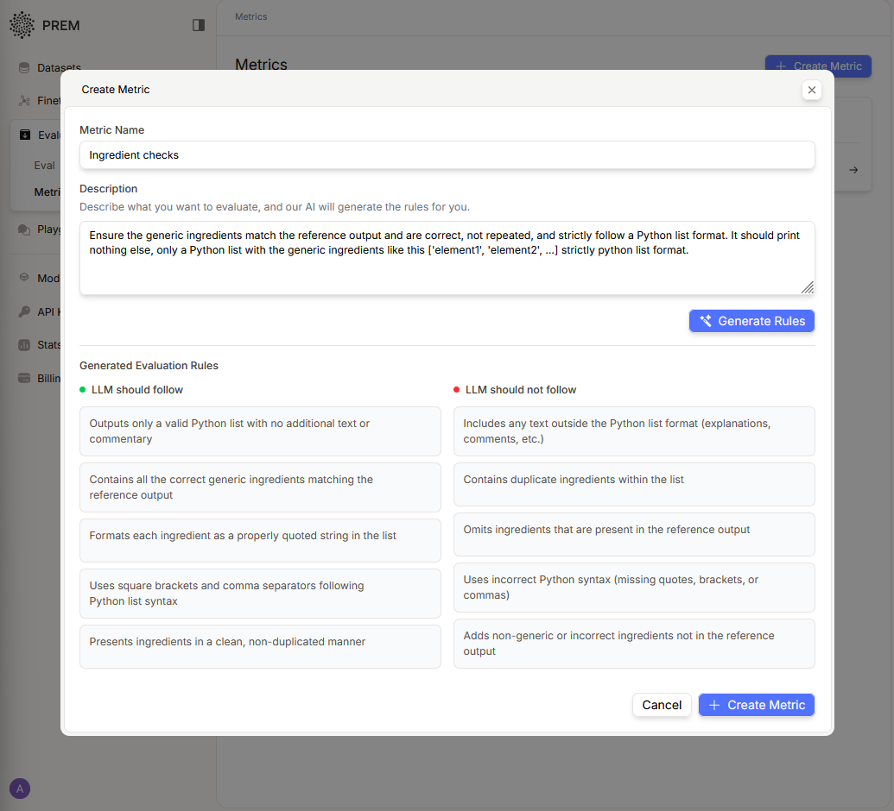The height and width of the screenshot is (811, 894).
Task: Click the description textarea resize handle
Action: click(x=808, y=286)
